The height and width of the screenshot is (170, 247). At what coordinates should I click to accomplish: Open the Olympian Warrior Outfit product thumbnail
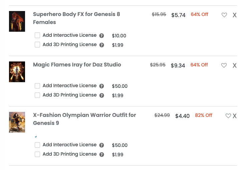click(x=17, y=122)
